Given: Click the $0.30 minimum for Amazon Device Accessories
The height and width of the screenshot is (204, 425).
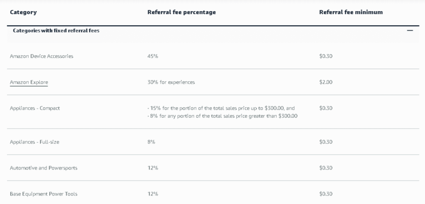Looking at the screenshot, I should [326, 56].
